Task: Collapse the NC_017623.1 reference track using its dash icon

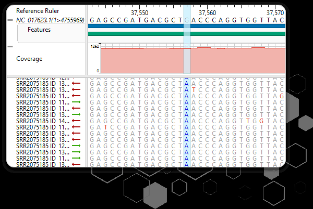Action: (10, 20)
